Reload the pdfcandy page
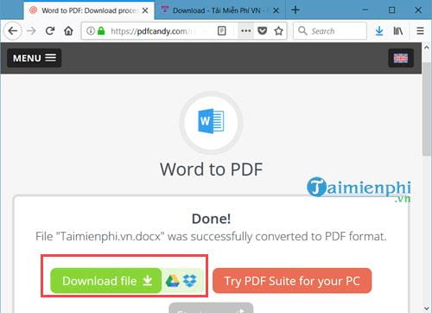 point(50,30)
